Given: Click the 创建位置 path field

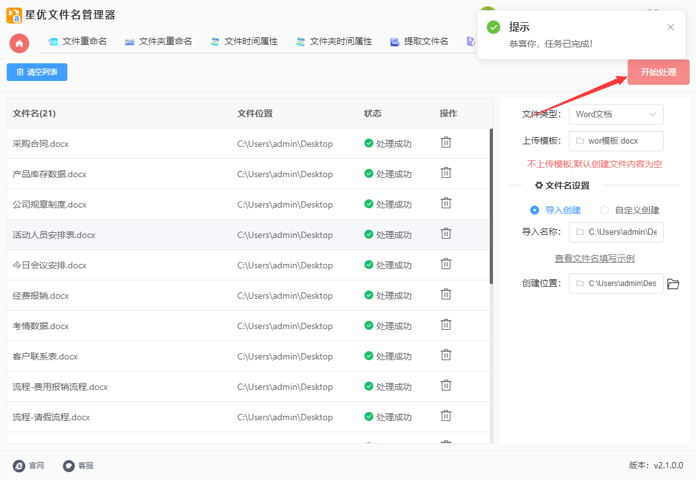Looking at the screenshot, I should pos(616,284).
